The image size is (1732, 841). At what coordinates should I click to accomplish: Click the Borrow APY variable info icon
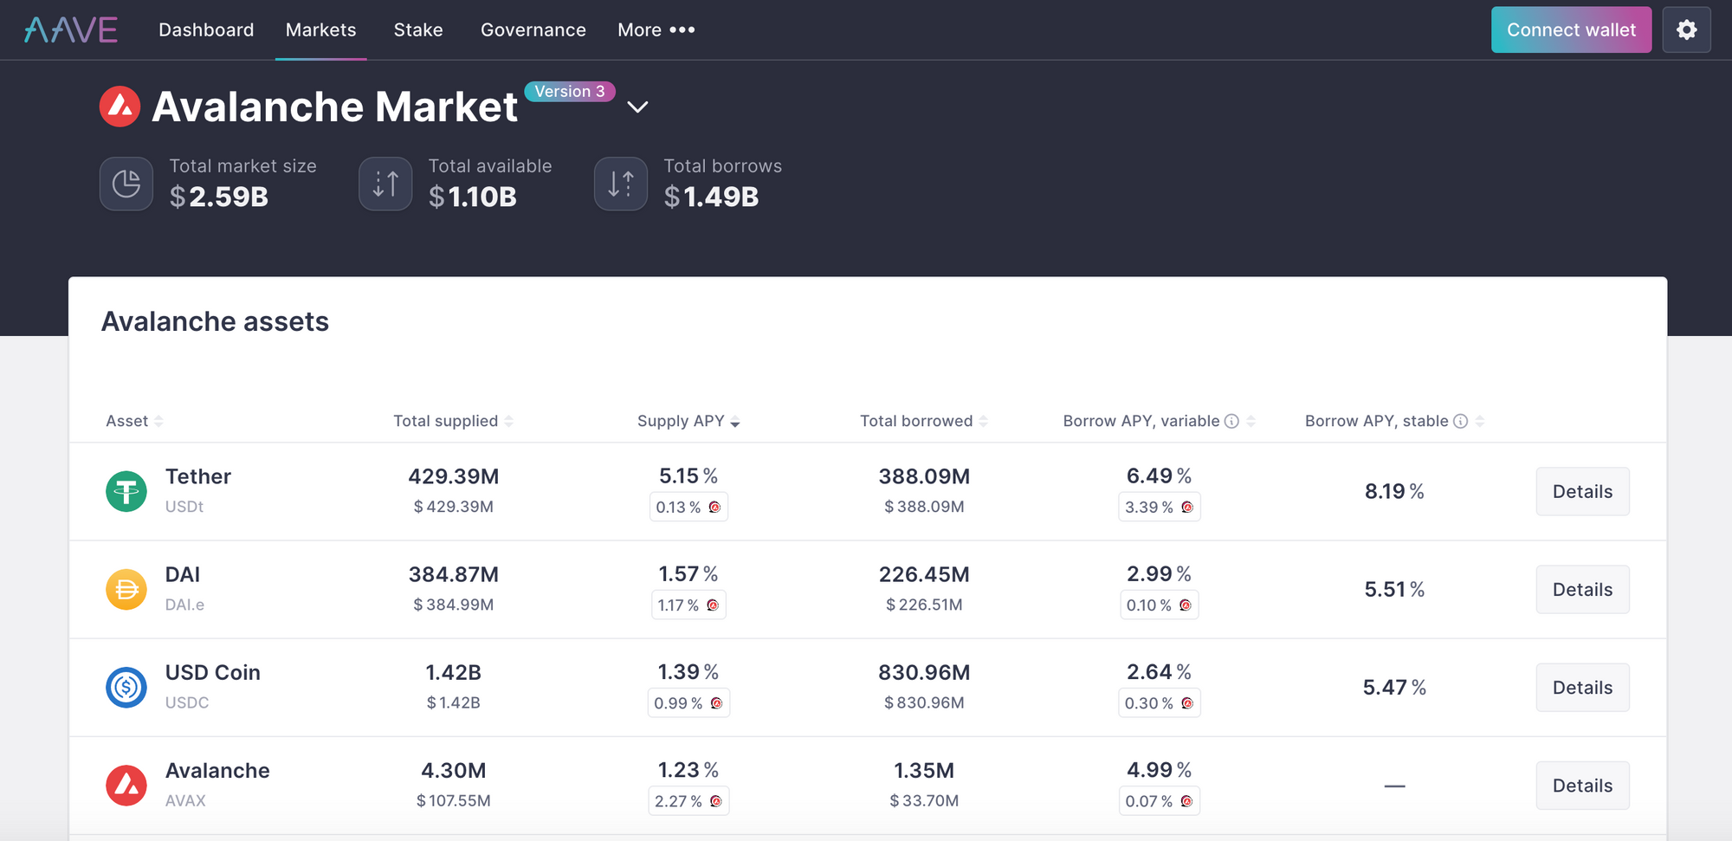[1231, 421]
